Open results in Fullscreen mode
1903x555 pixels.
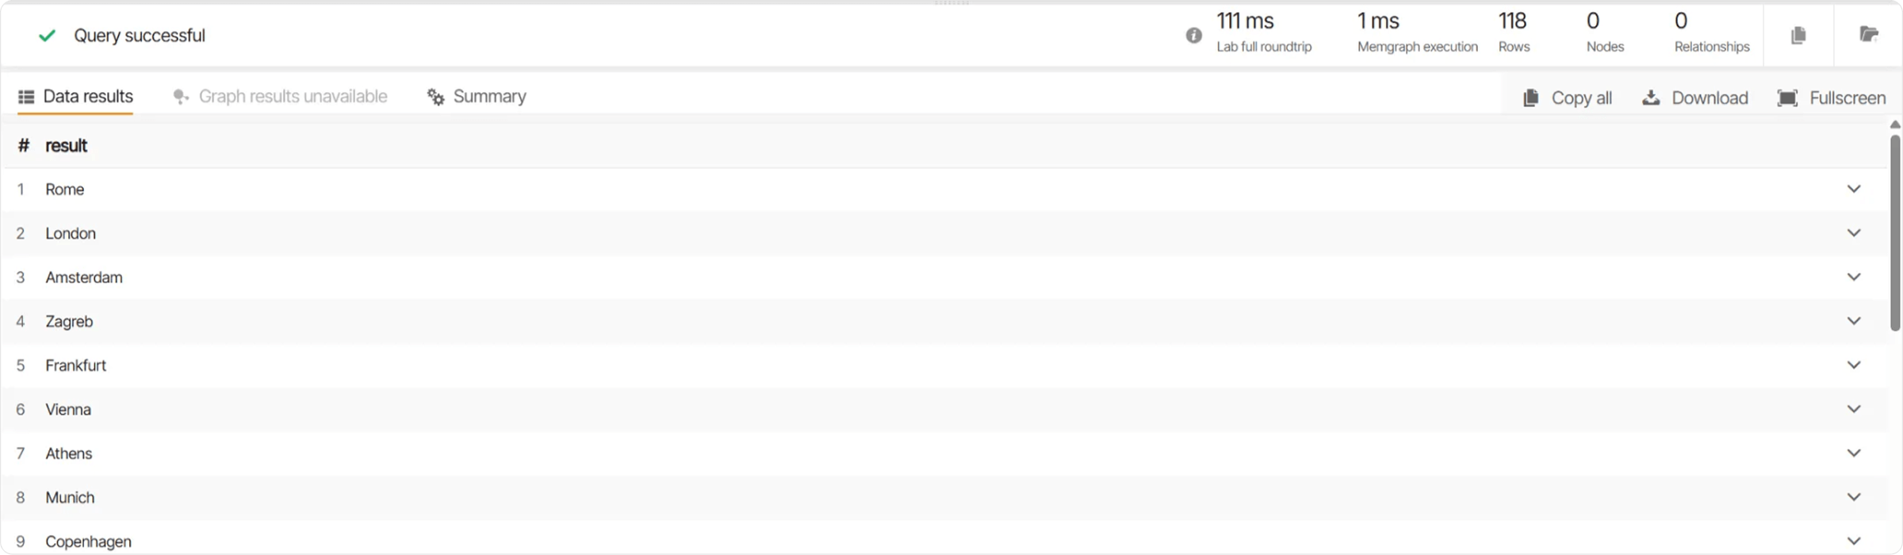tap(1832, 98)
